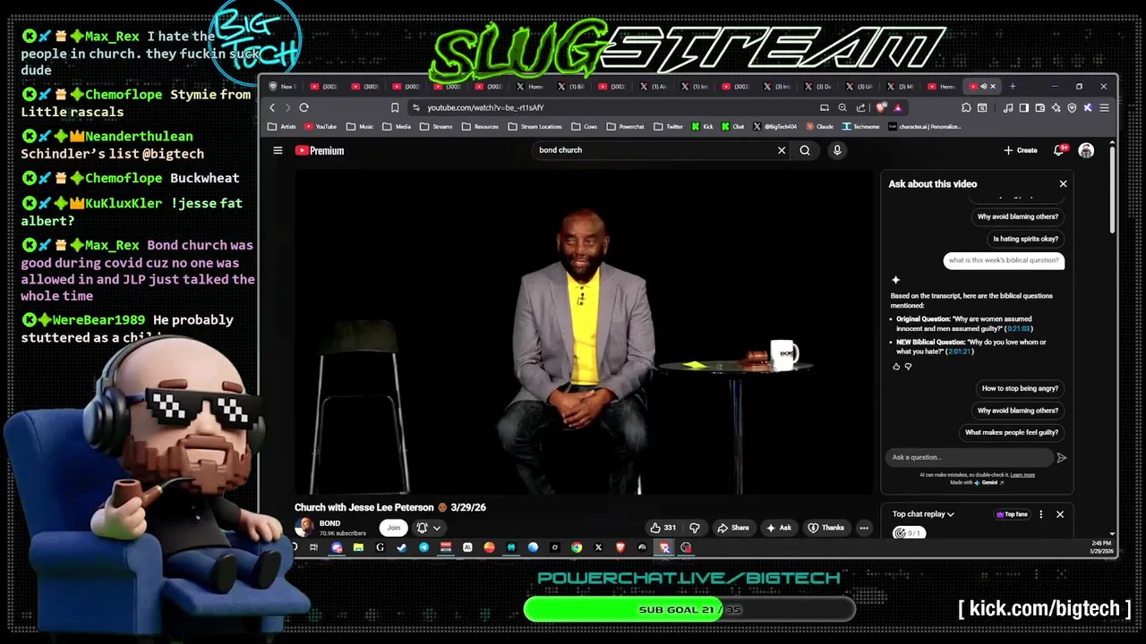Click the Ask button under video

click(779, 528)
